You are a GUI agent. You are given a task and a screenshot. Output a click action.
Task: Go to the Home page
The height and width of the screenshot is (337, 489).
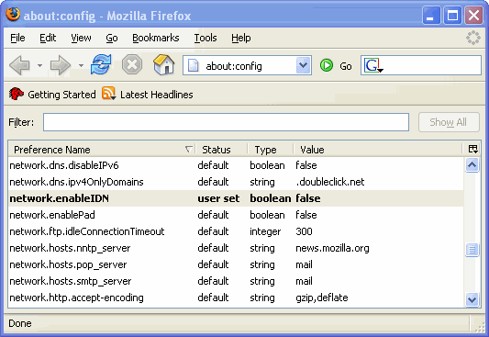[x=163, y=64]
